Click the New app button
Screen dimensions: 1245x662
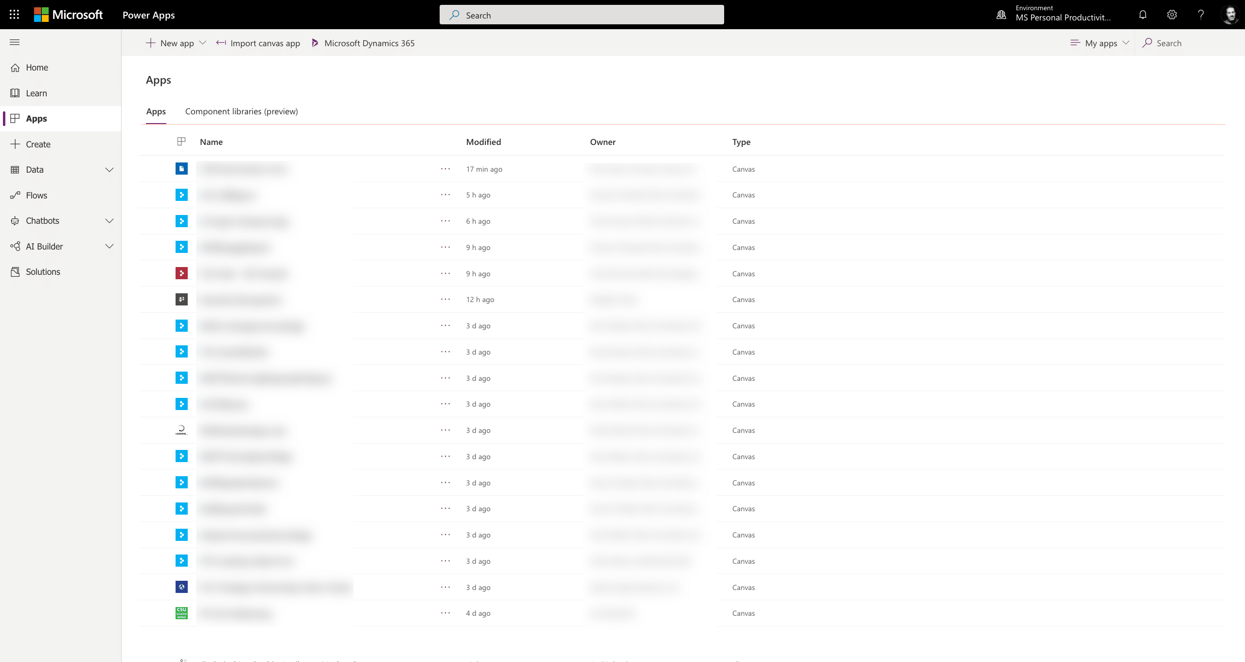pos(176,43)
